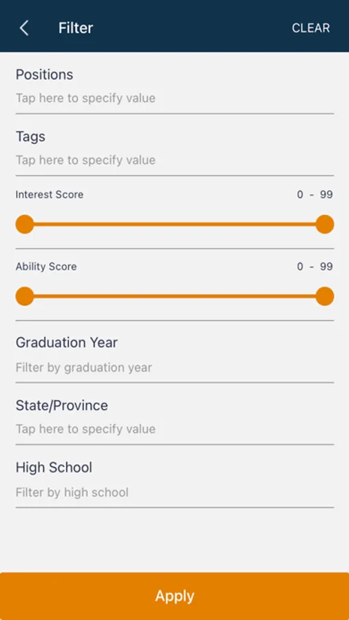Tap the Interest Score range value 0 - 99
Screen dimensions: 349x620
coord(315,194)
